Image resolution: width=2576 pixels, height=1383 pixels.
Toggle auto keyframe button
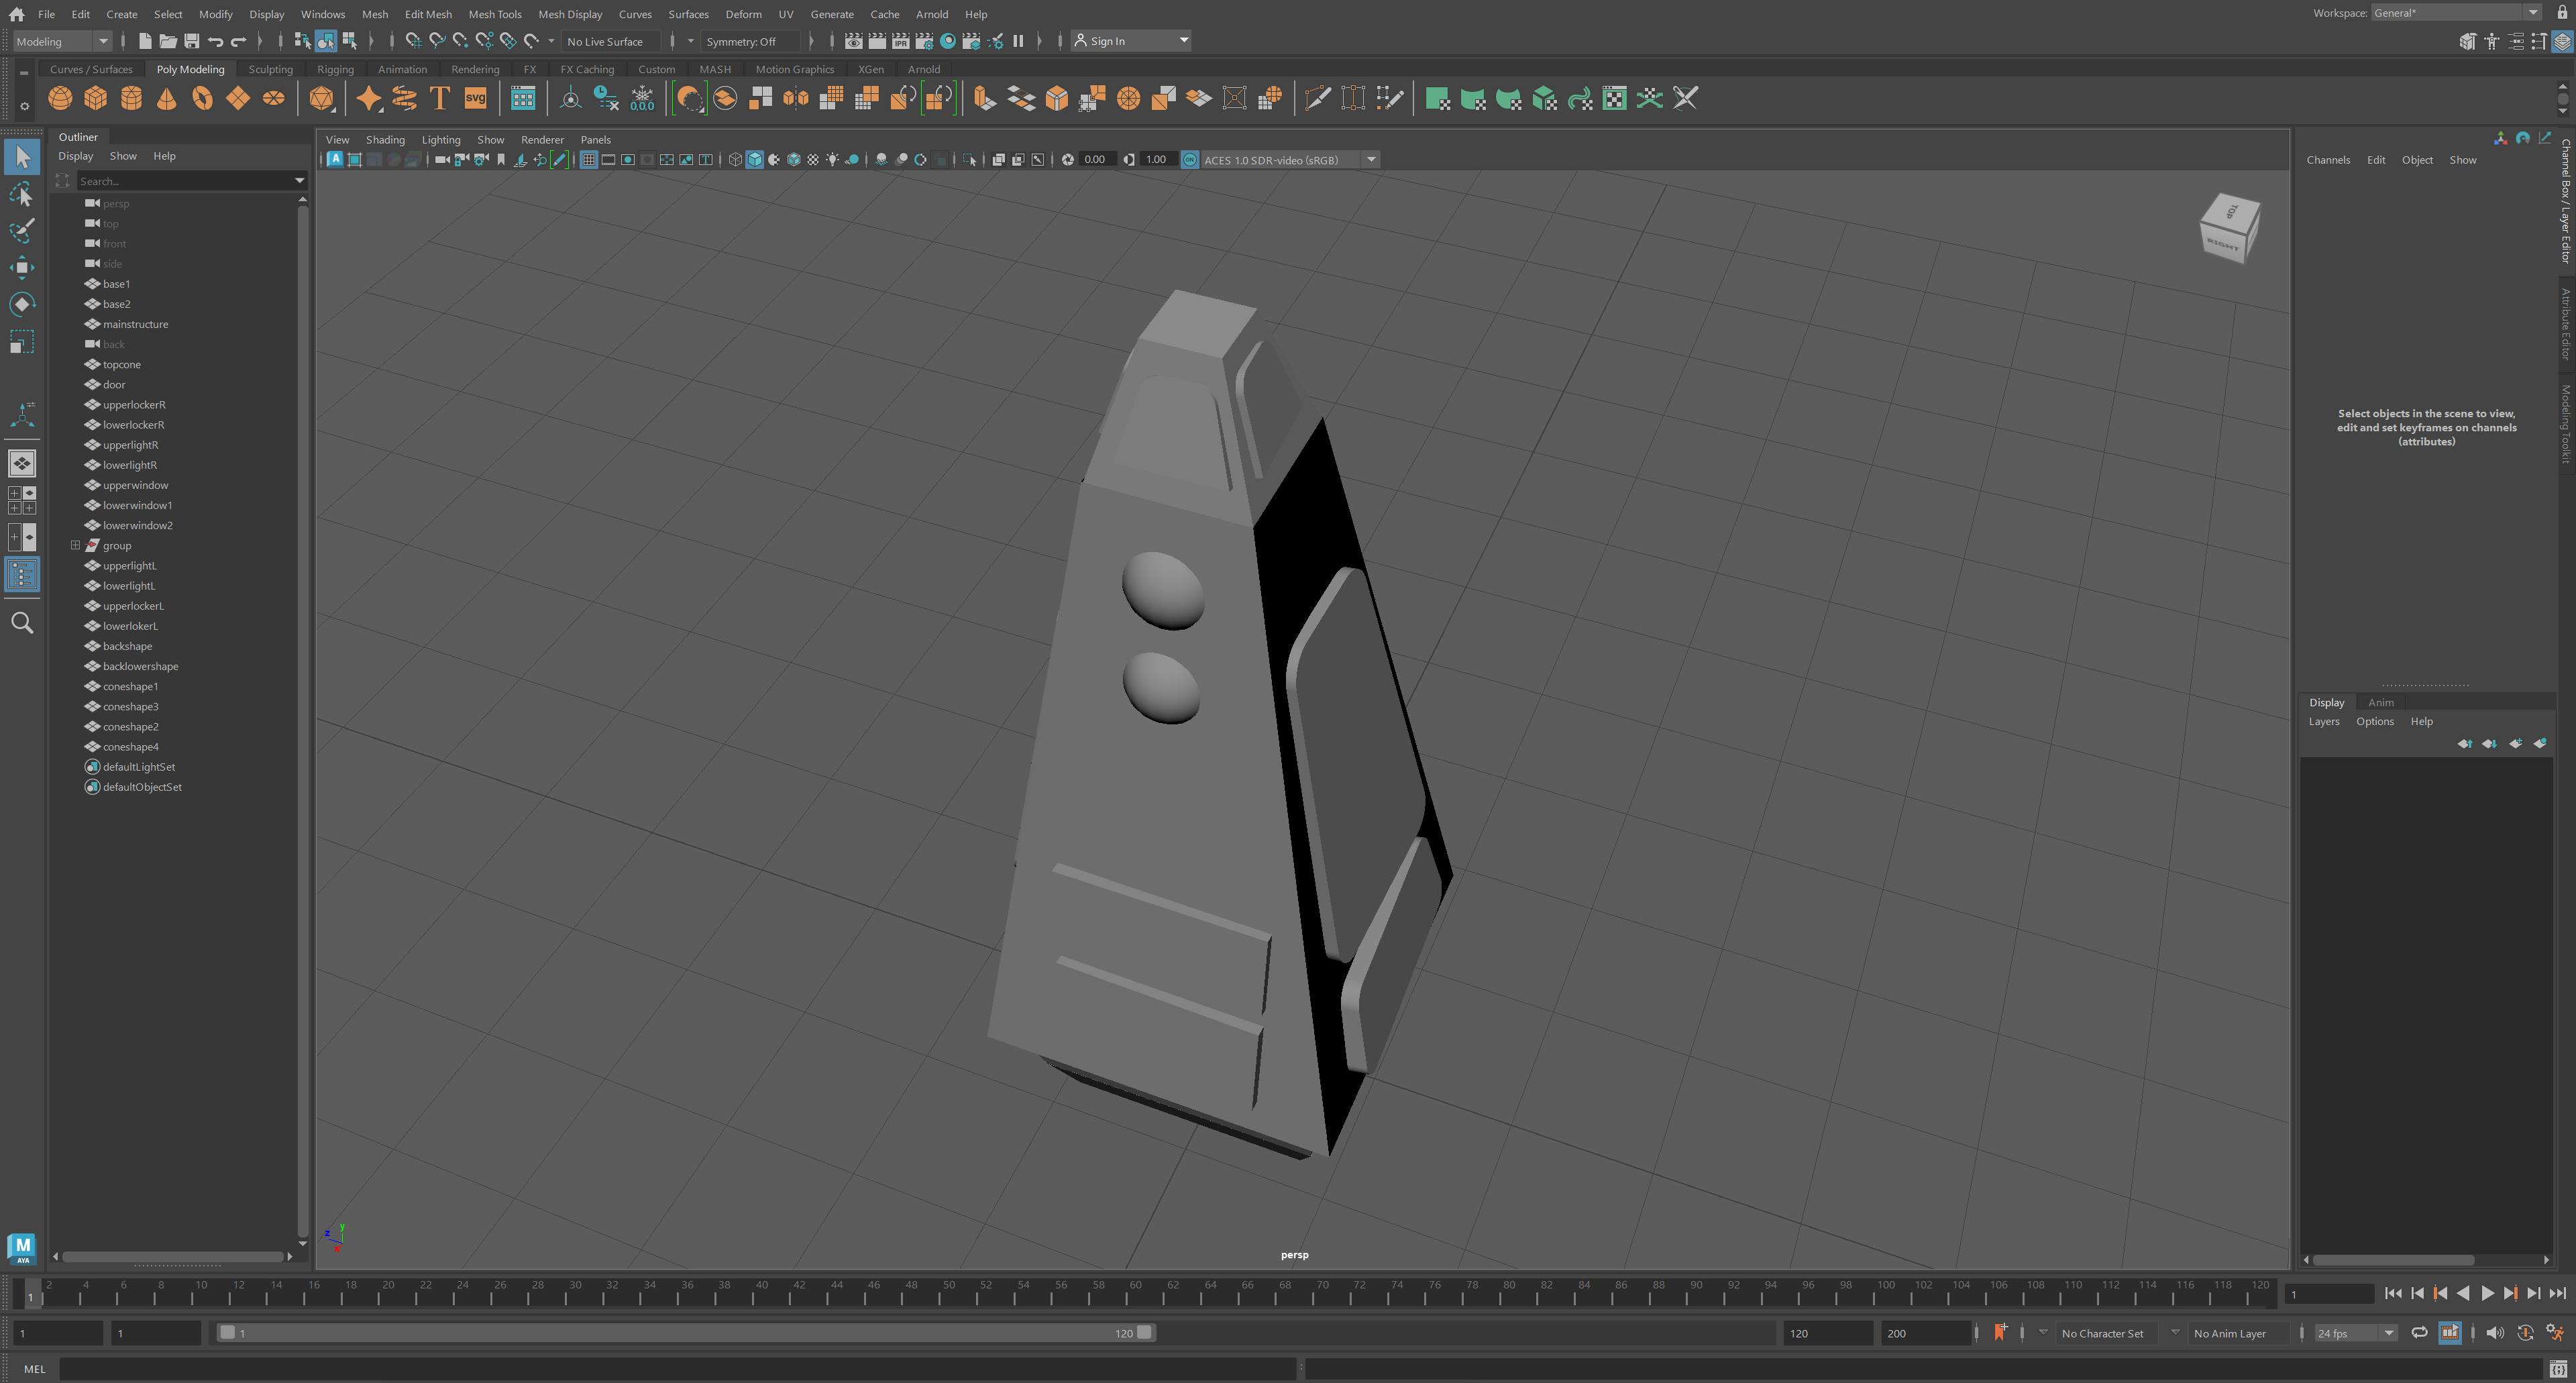click(2525, 1333)
